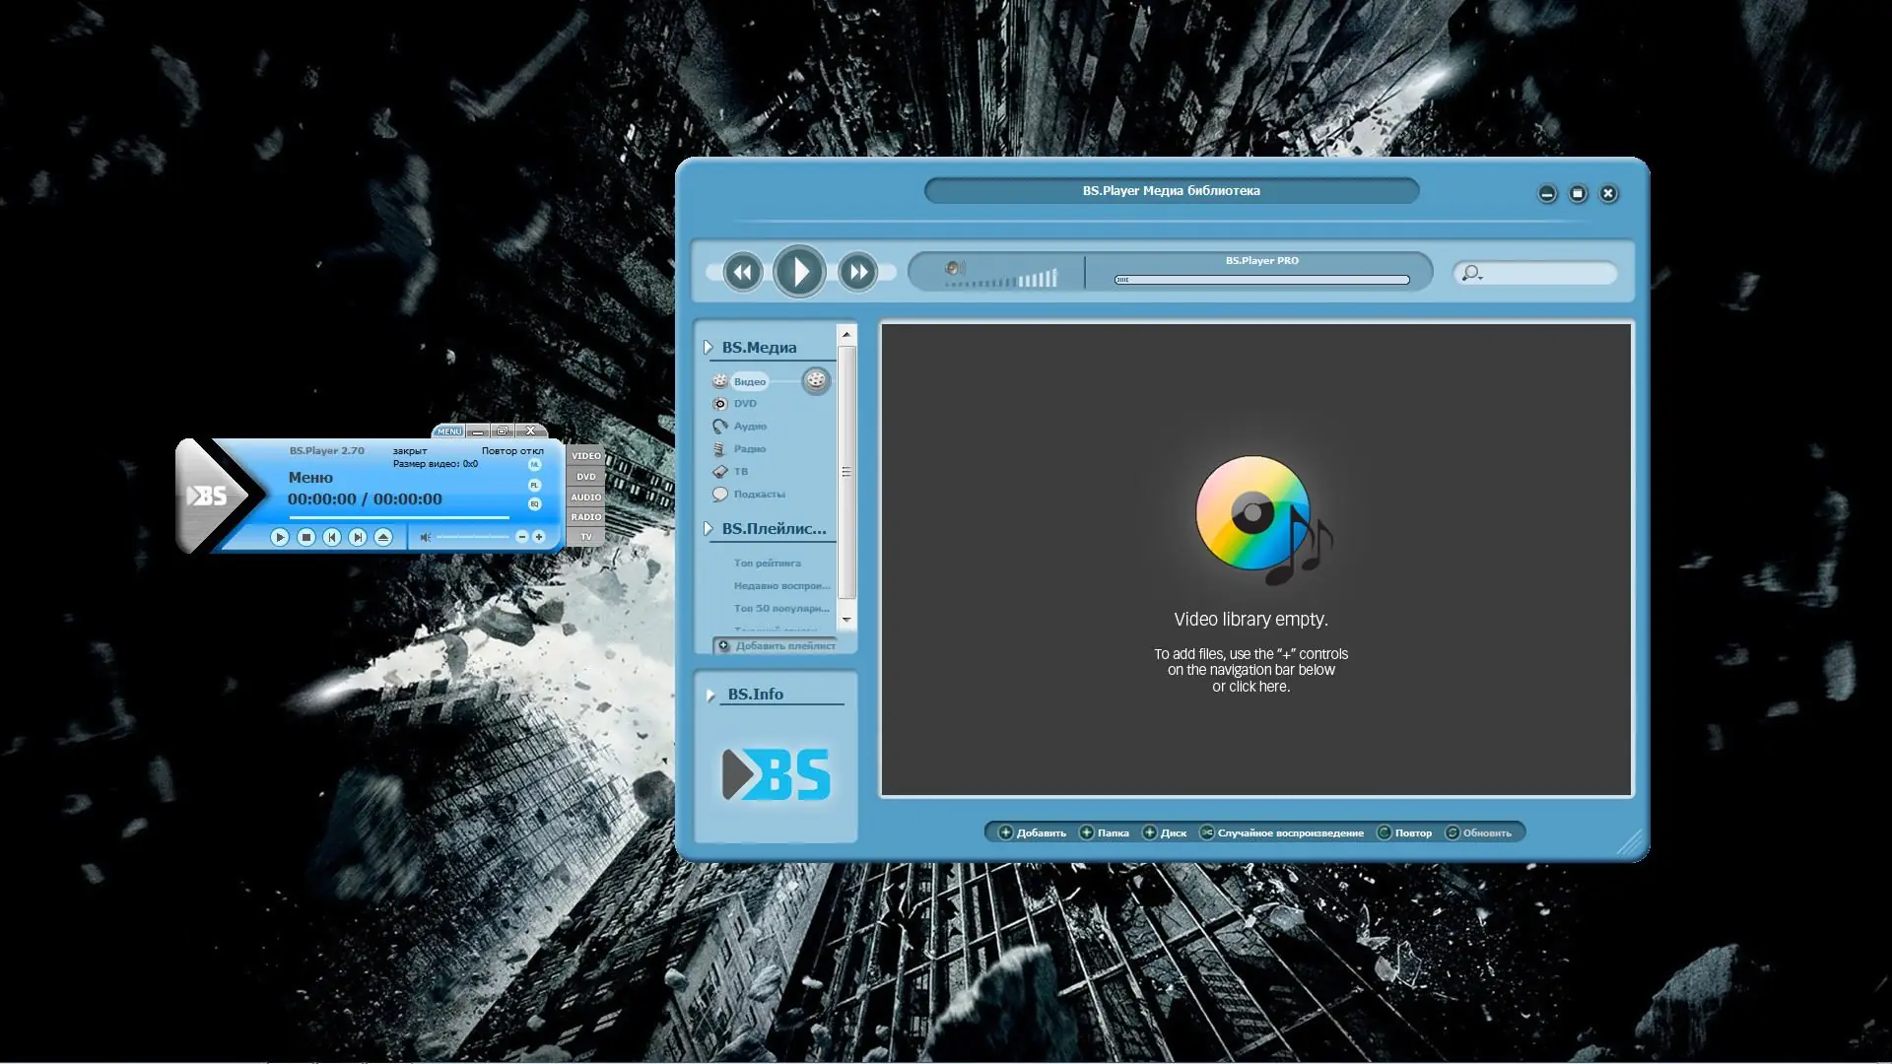Click the Добавить button in bottom bar
1892x1064 pixels.
(x=1032, y=832)
